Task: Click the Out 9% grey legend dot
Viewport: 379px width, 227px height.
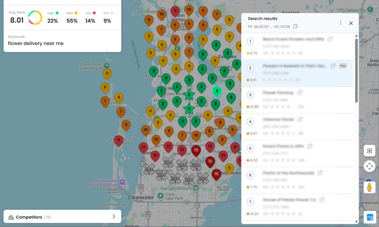Action: [x=112, y=13]
